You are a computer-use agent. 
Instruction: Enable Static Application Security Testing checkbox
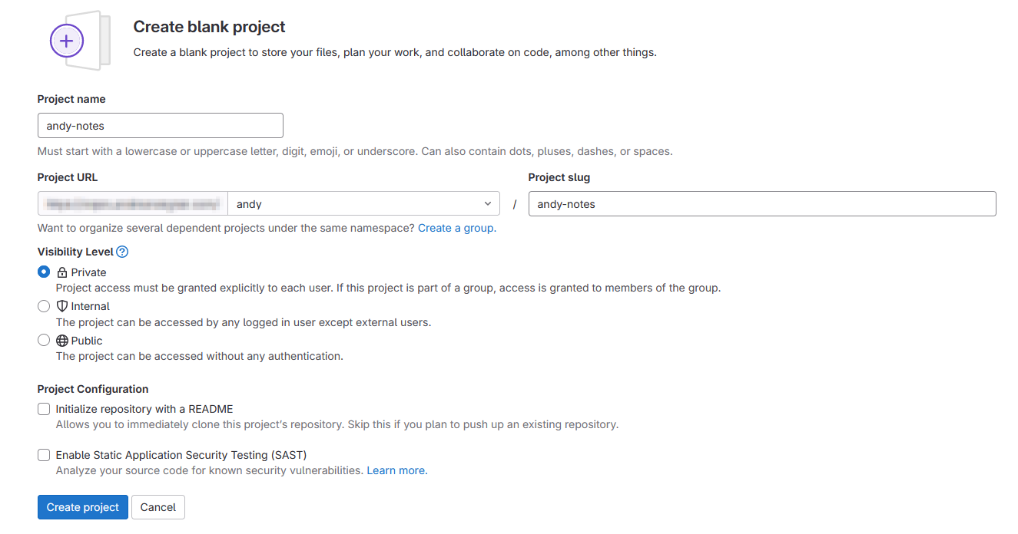[x=44, y=455]
